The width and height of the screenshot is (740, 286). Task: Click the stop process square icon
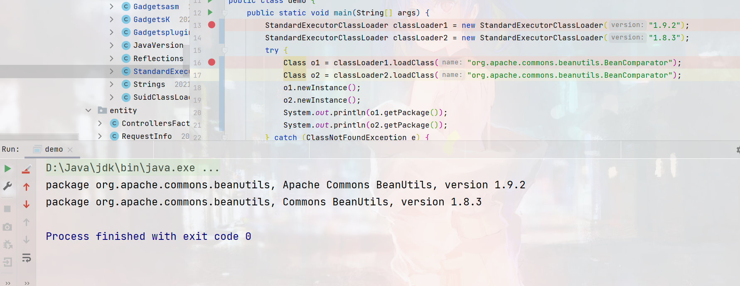(x=7, y=209)
